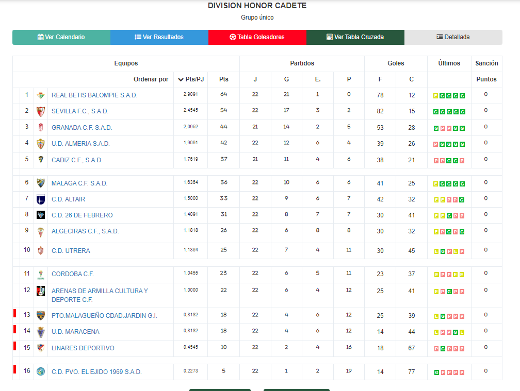Viewport: 520px width, 391px height.
Task: Click the Cordoba C.F. crest icon
Action: coord(41,275)
